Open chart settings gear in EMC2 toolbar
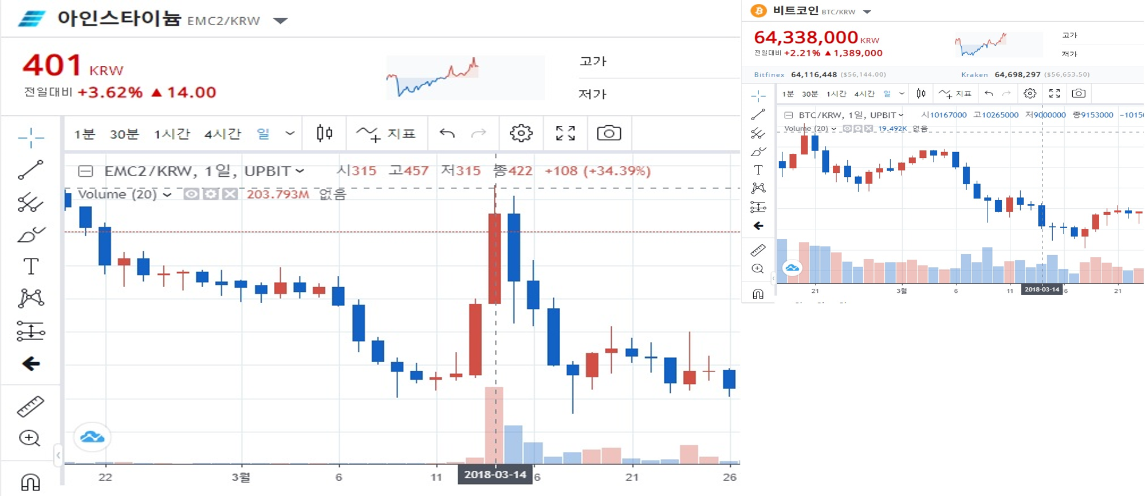Viewport: 1145px width, 496px height. tap(521, 133)
